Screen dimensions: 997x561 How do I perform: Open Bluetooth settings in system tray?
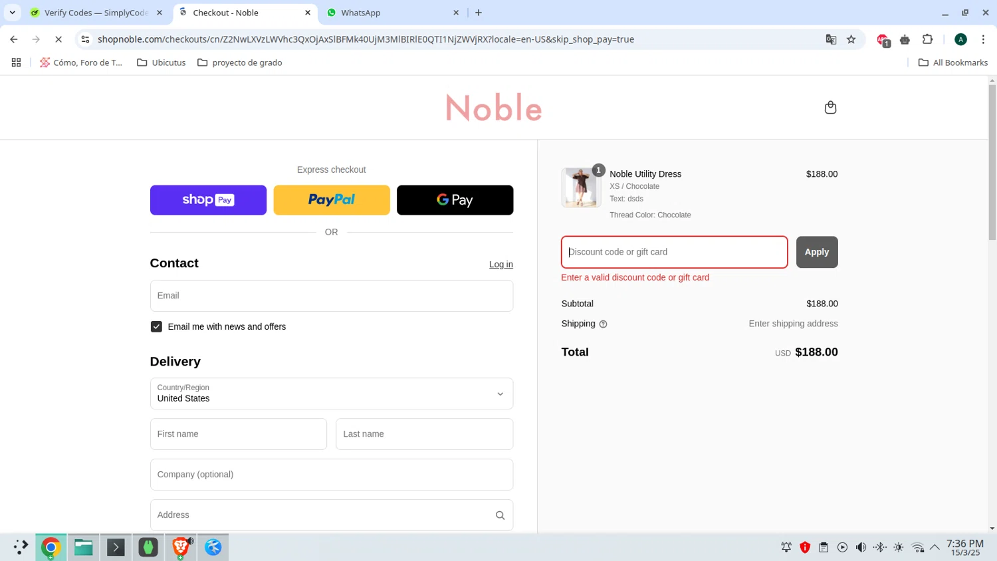879,548
